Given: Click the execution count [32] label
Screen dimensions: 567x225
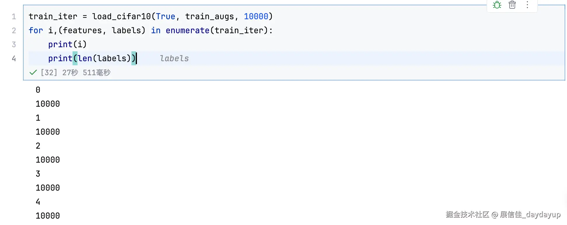Looking at the screenshot, I should 49,73.
